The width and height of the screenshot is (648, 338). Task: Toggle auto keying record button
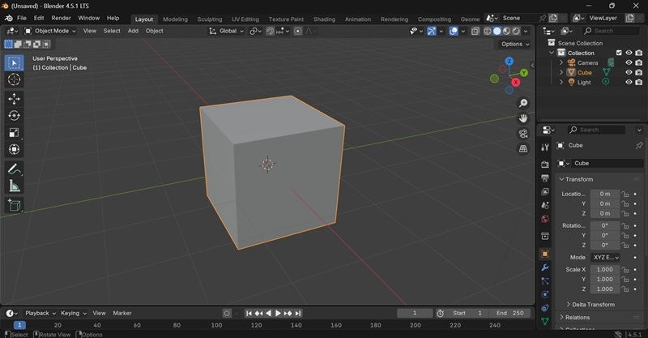click(227, 313)
